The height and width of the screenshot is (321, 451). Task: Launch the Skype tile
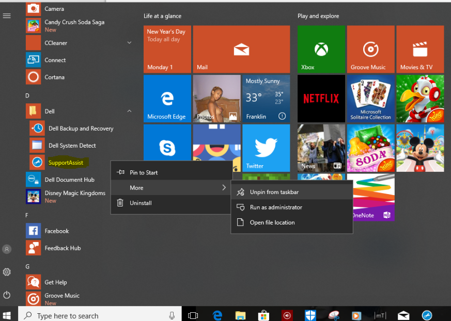pyautogui.click(x=167, y=142)
